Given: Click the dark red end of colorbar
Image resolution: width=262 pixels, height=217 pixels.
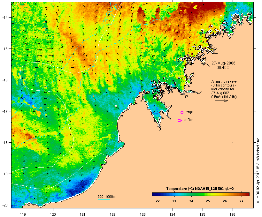Looking at the screenshot, I should (x=247, y=194).
